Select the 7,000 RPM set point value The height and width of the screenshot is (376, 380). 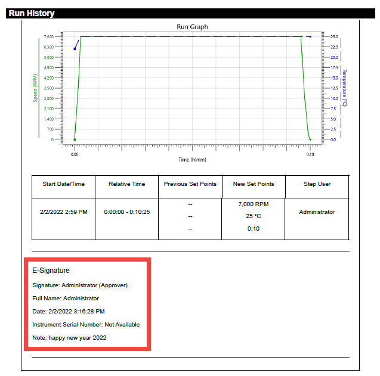pyautogui.click(x=254, y=204)
